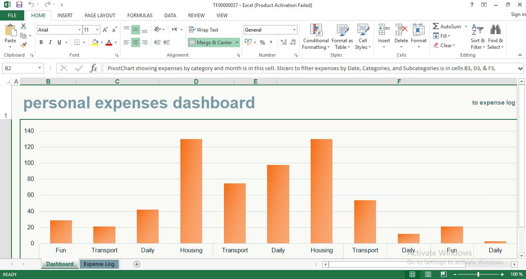
Task: Apply the Percent Style icon
Action: 262,42
